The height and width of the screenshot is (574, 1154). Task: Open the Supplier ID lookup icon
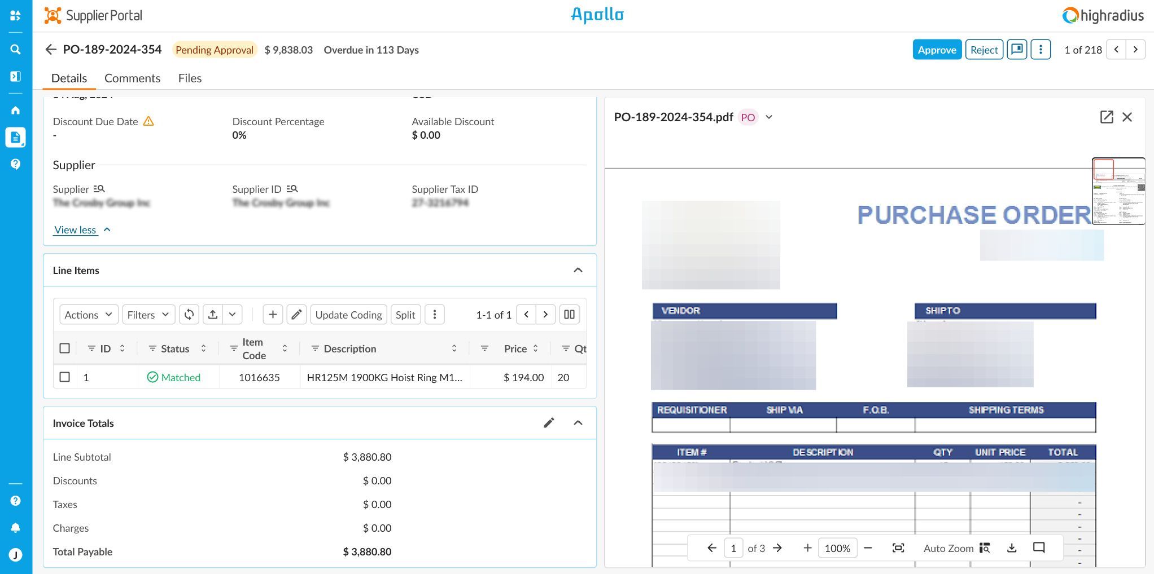coord(292,189)
